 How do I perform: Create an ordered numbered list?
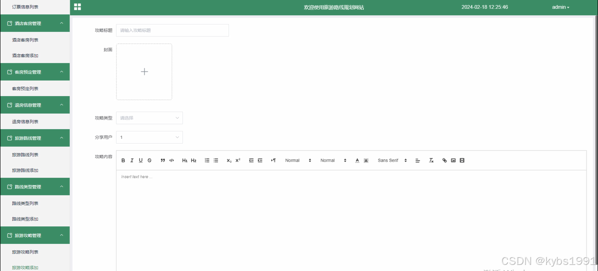click(x=207, y=160)
